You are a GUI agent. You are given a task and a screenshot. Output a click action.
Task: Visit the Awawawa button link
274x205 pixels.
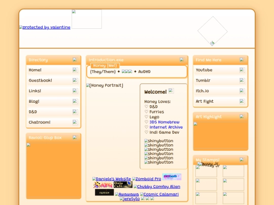point(127,194)
